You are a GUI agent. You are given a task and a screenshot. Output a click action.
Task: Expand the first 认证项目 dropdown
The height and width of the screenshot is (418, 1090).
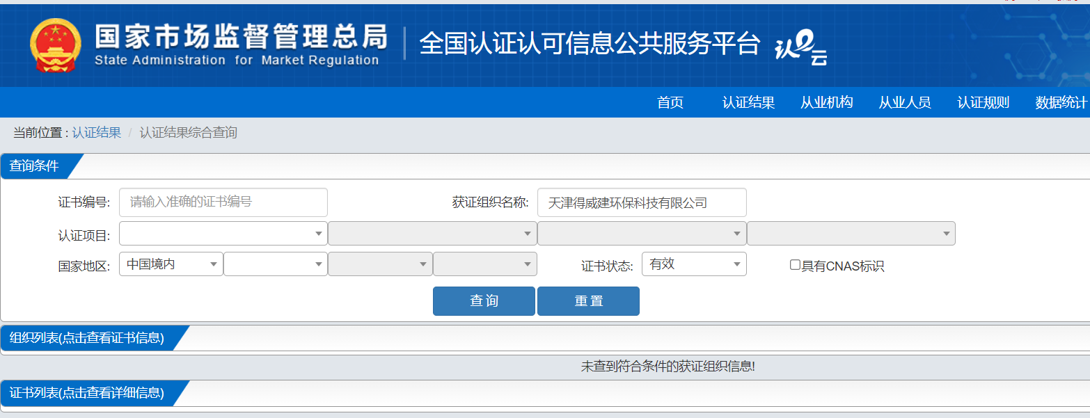(223, 234)
